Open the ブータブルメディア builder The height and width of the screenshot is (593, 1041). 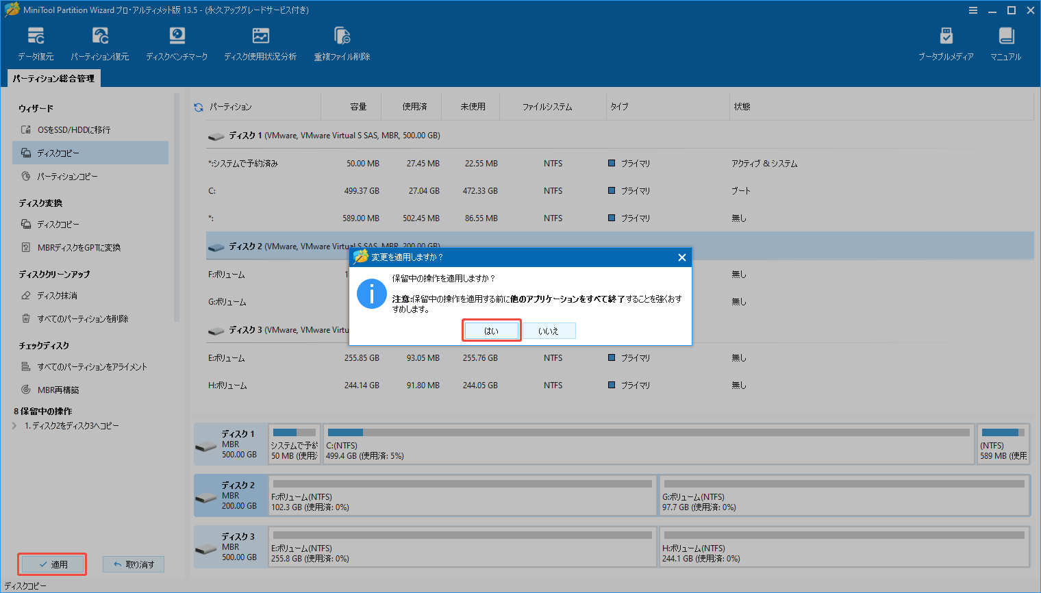click(947, 41)
